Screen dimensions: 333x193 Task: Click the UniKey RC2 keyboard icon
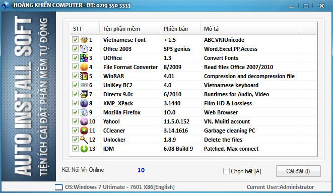(84, 85)
